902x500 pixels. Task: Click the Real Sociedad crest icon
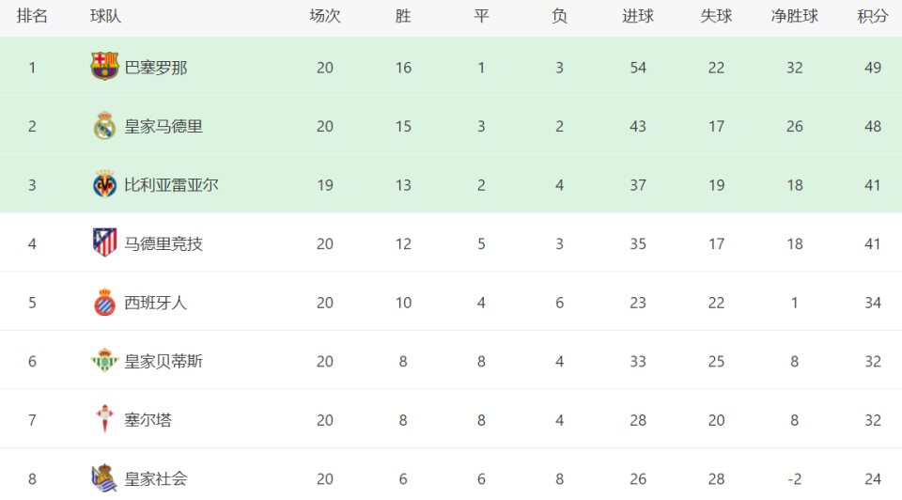[104, 478]
